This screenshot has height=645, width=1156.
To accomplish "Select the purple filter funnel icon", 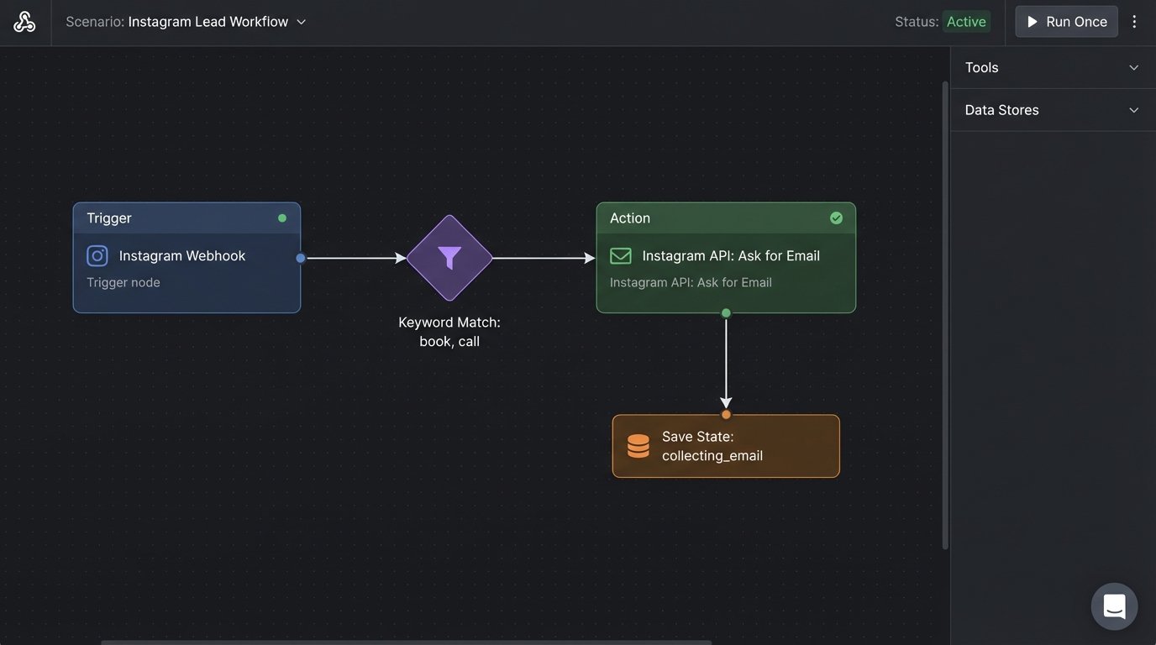I will pos(449,258).
